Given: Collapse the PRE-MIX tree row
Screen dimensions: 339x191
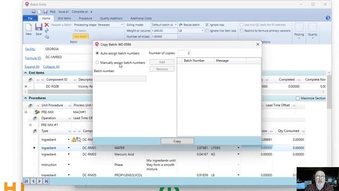Looking at the screenshot, I should pos(26,112).
